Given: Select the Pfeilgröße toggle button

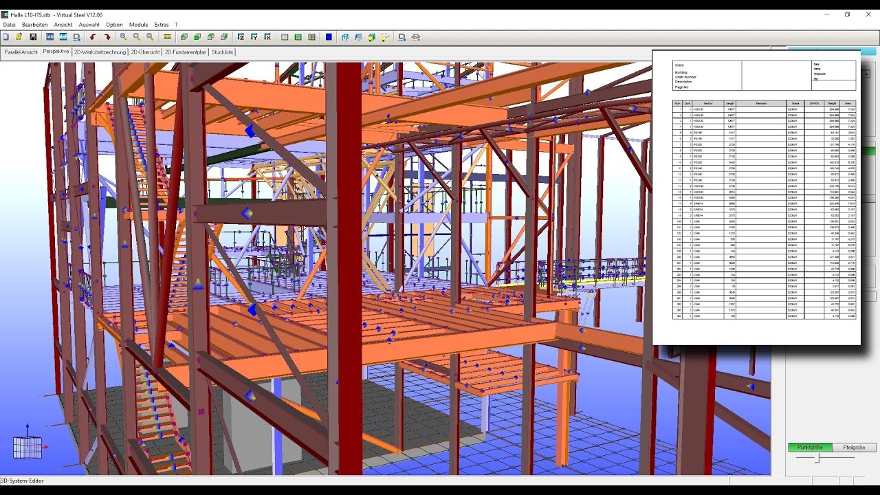Looking at the screenshot, I should click(x=855, y=448).
